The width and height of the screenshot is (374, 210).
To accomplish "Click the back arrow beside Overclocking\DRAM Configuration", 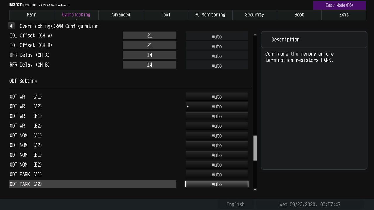I will pyautogui.click(x=11, y=26).
